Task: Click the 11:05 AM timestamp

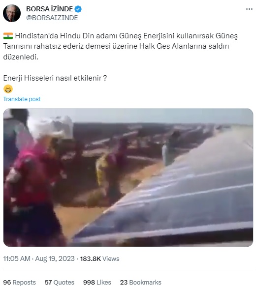Action: 17,258
